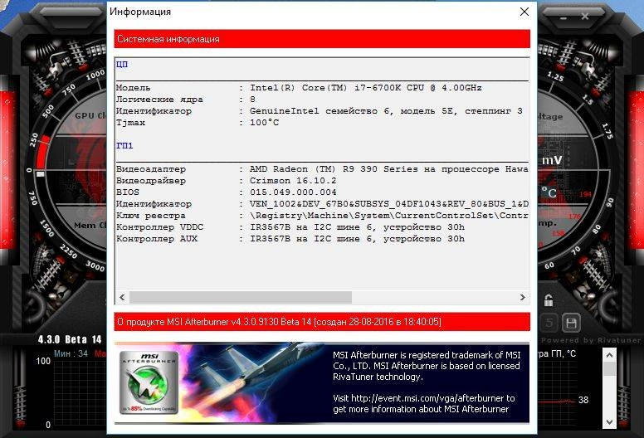Viewport: 644px width, 438px height.
Task: Click the '38' temperature value on graph
Action: (x=583, y=400)
